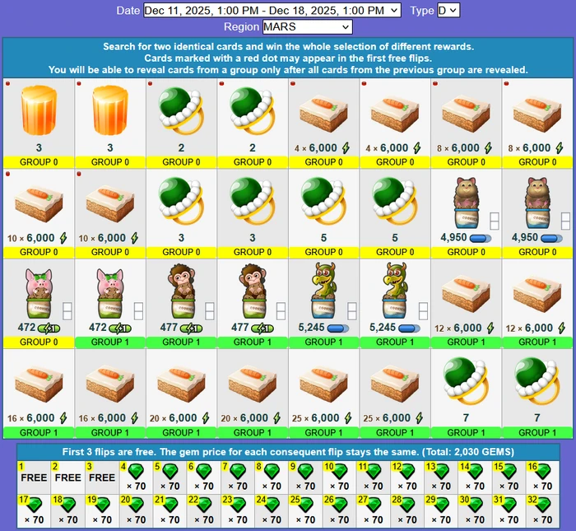Click the FREE flip cell numbered 1
The height and width of the screenshot is (531, 576).
(x=34, y=477)
